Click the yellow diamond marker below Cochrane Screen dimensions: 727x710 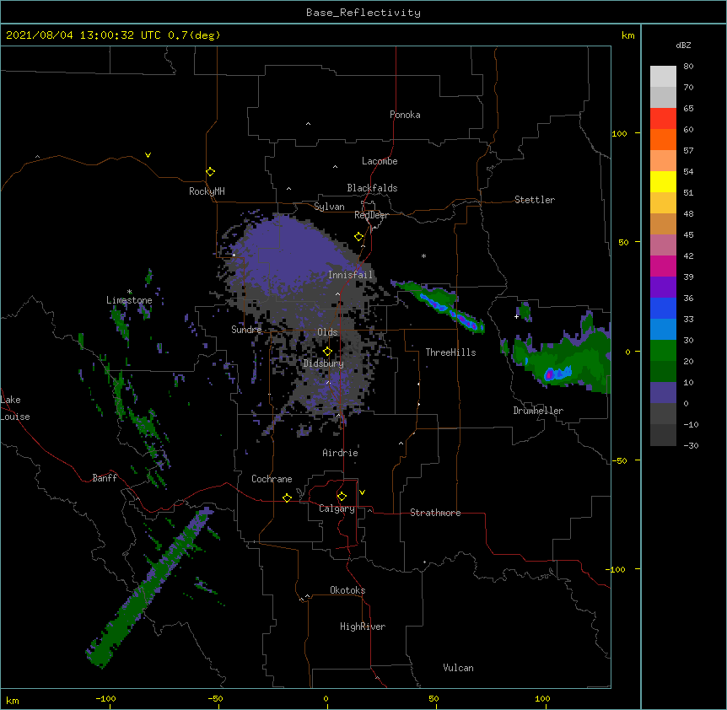point(287,498)
